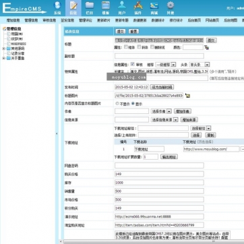The height and width of the screenshot is (244, 244).
Task: Click the 颜色 title color field
Action: pos(193,47)
